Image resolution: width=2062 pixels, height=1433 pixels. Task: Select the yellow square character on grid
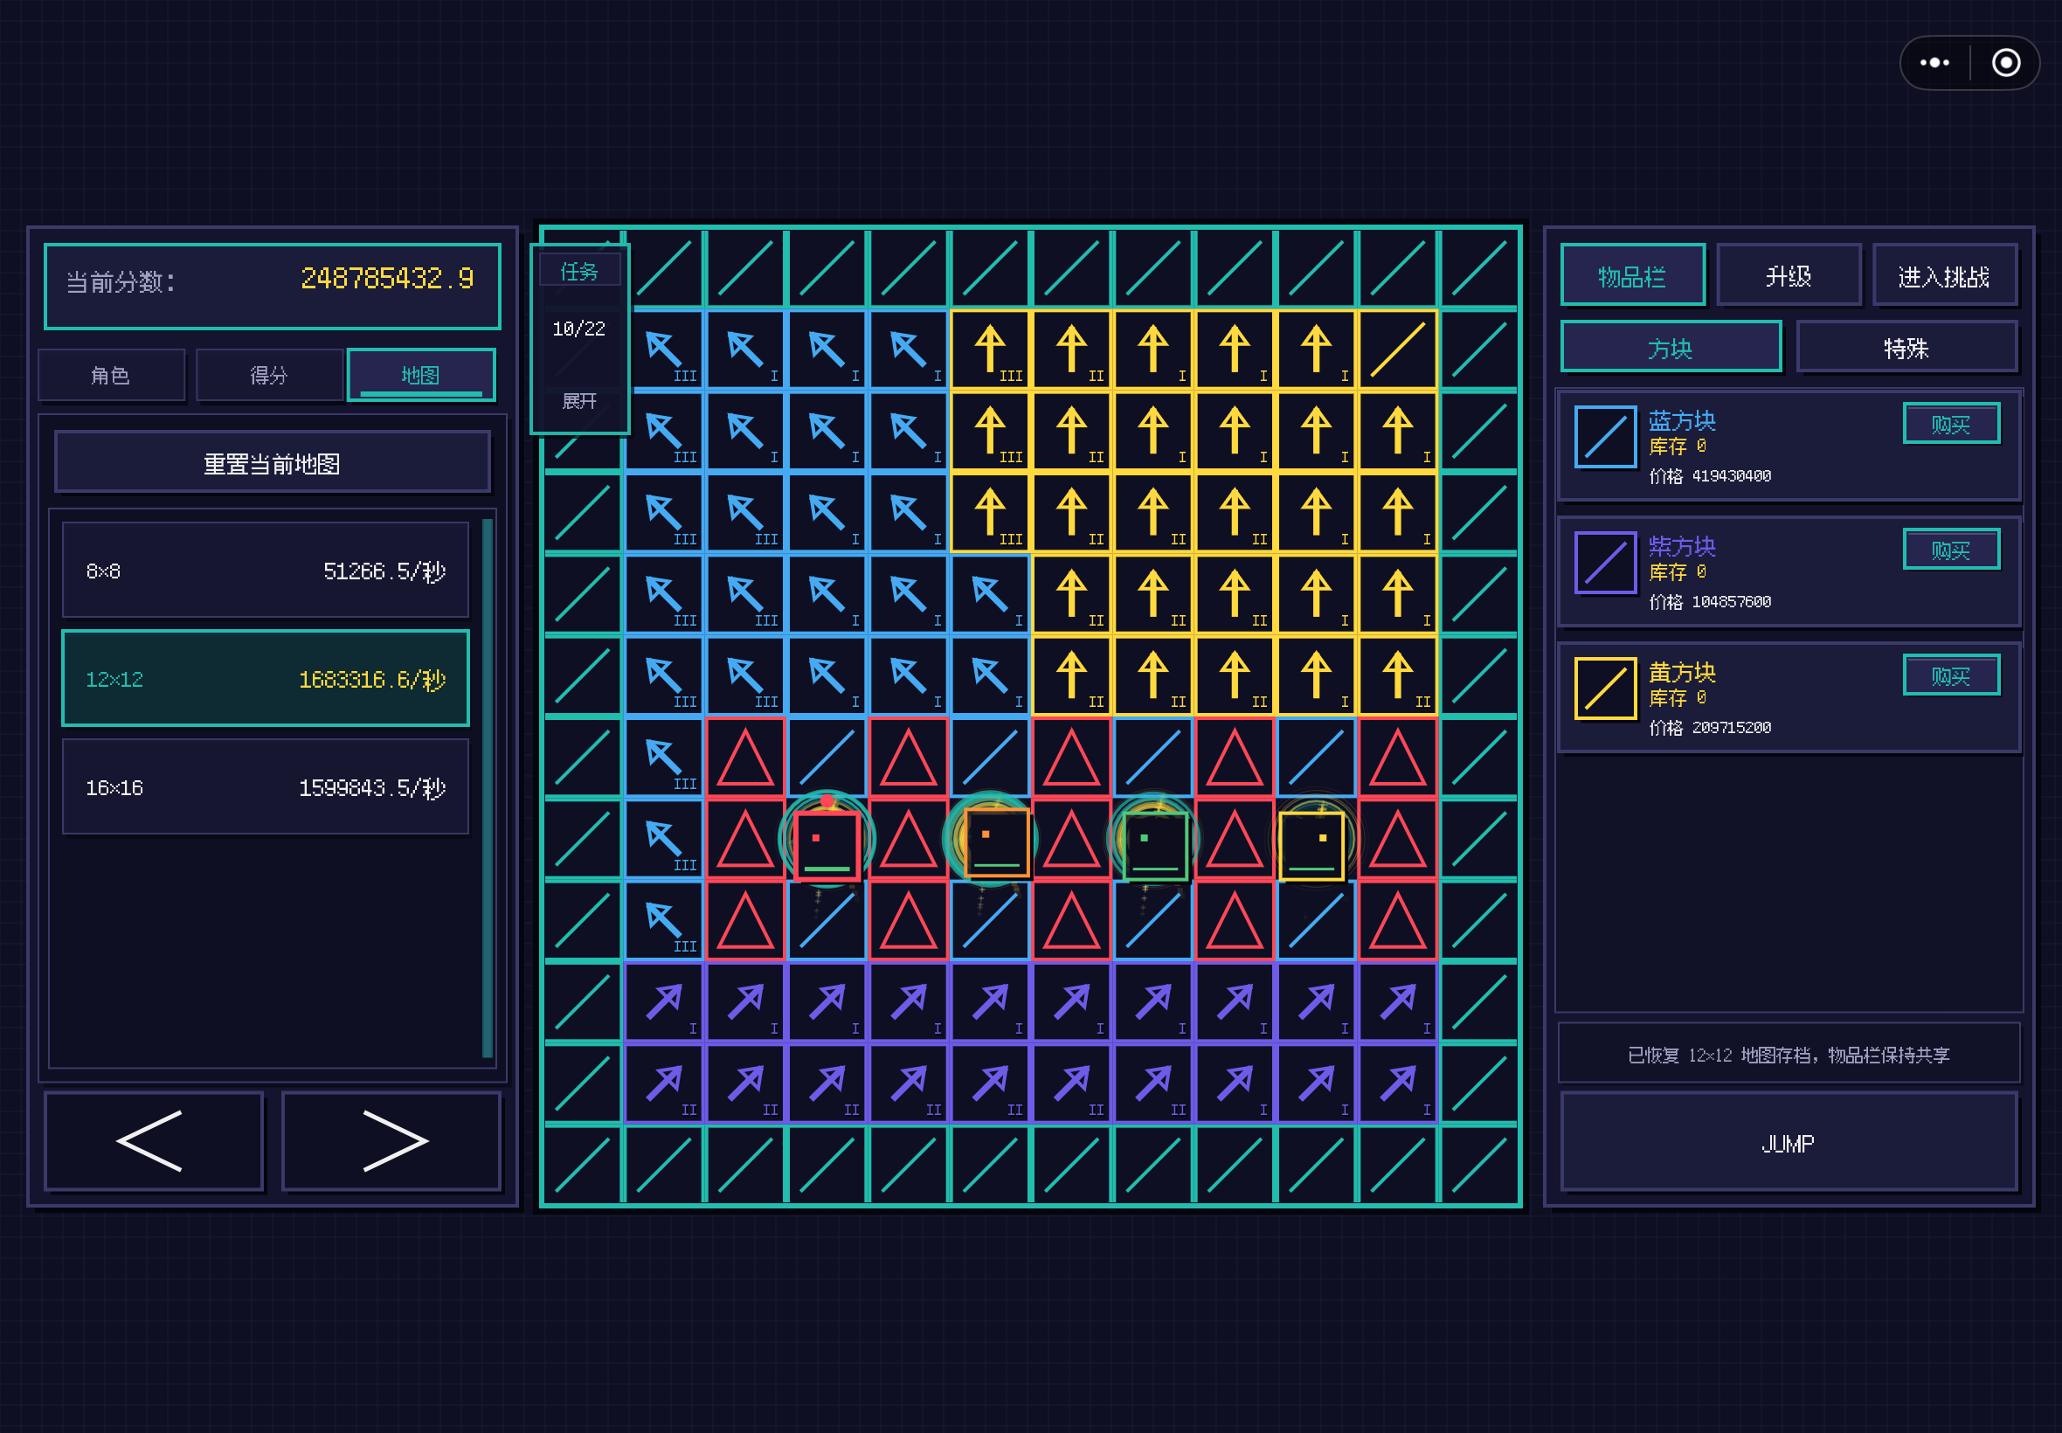coord(1311,845)
